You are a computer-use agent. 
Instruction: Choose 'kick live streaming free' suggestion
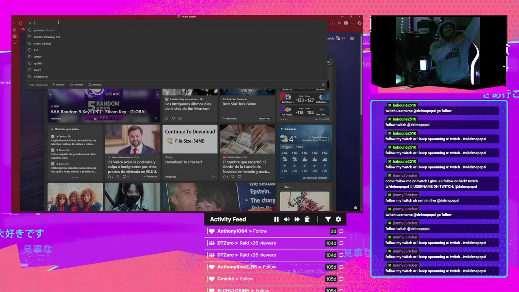tap(177, 37)
